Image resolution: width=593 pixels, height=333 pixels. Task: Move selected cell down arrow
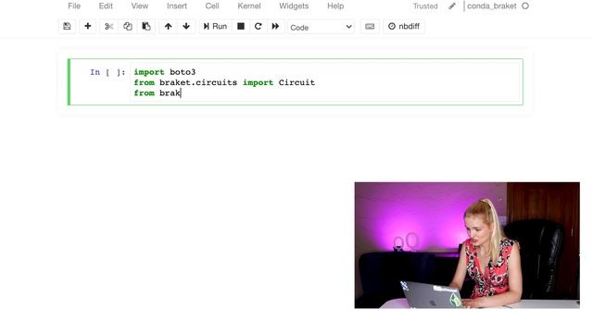coord(186,27)
